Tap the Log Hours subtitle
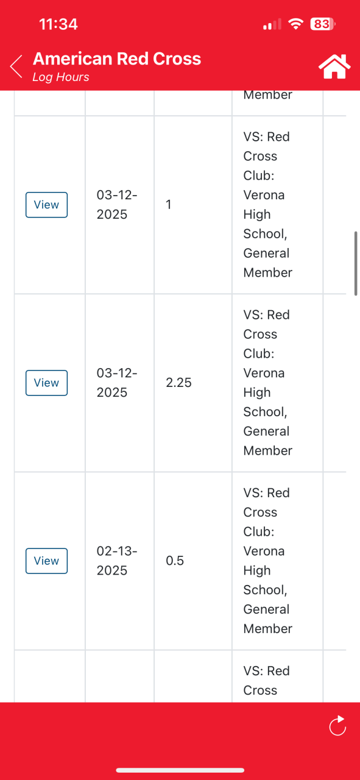 click(61, 77)
